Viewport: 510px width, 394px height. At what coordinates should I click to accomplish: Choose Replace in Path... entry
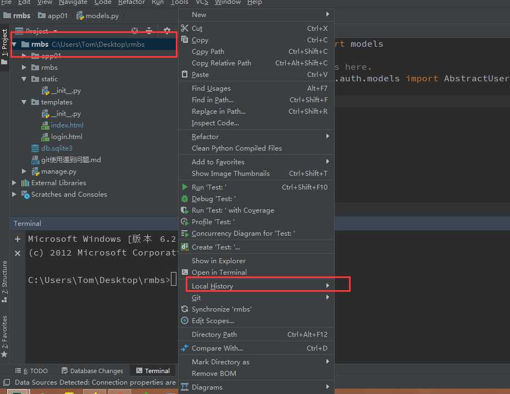tap(256, 111)
